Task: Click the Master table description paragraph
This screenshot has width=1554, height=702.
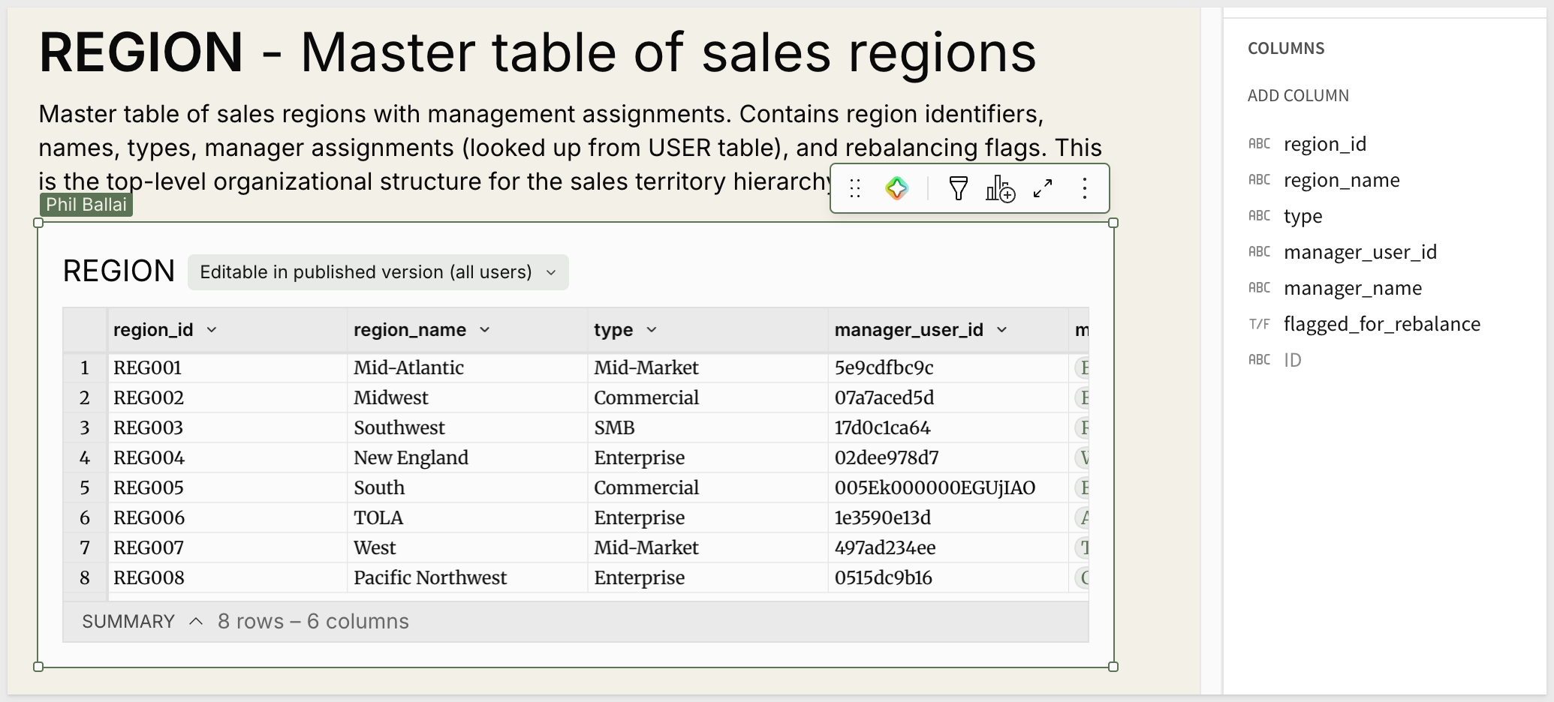Action: [x=571, y=148]
